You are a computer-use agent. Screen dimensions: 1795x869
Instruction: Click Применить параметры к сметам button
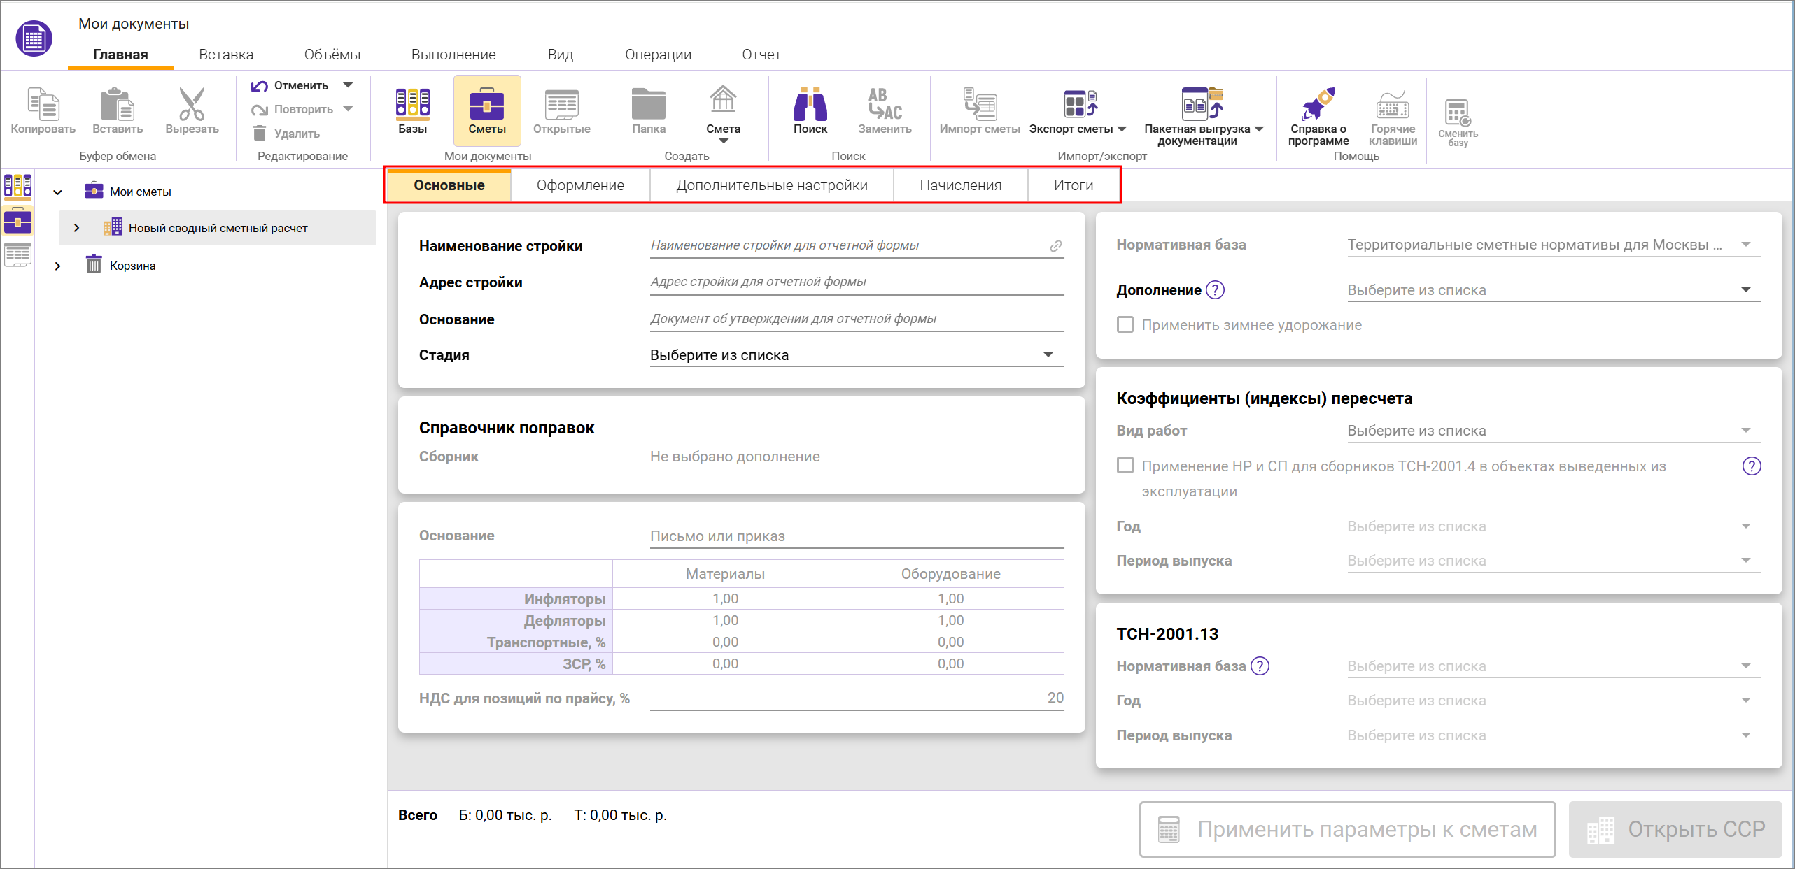click(1347, 829)
